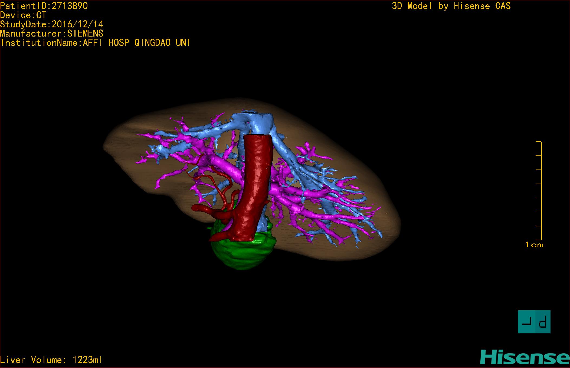
Task: Click the Manufacturer SIEMENS line
Action: point(51,34)
